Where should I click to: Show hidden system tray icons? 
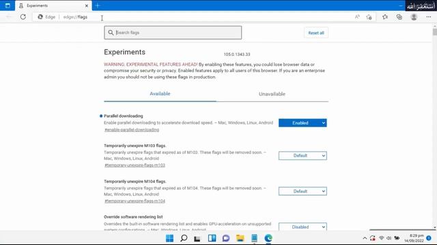pos(365,238)
